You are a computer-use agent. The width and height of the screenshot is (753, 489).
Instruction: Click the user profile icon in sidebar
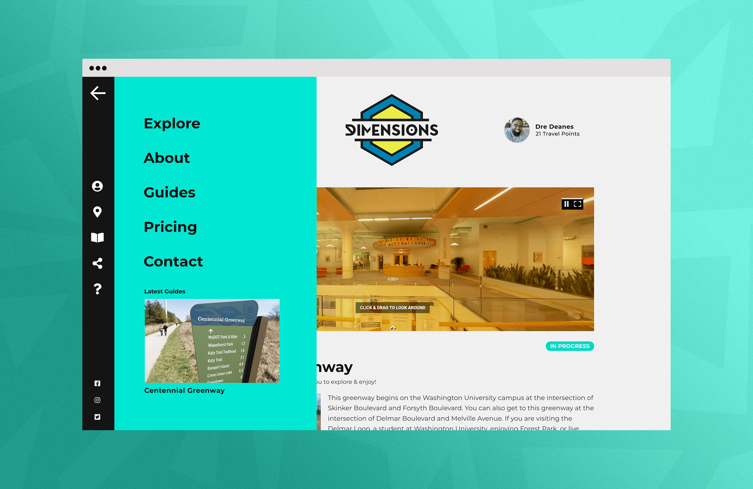click(97, 186)
